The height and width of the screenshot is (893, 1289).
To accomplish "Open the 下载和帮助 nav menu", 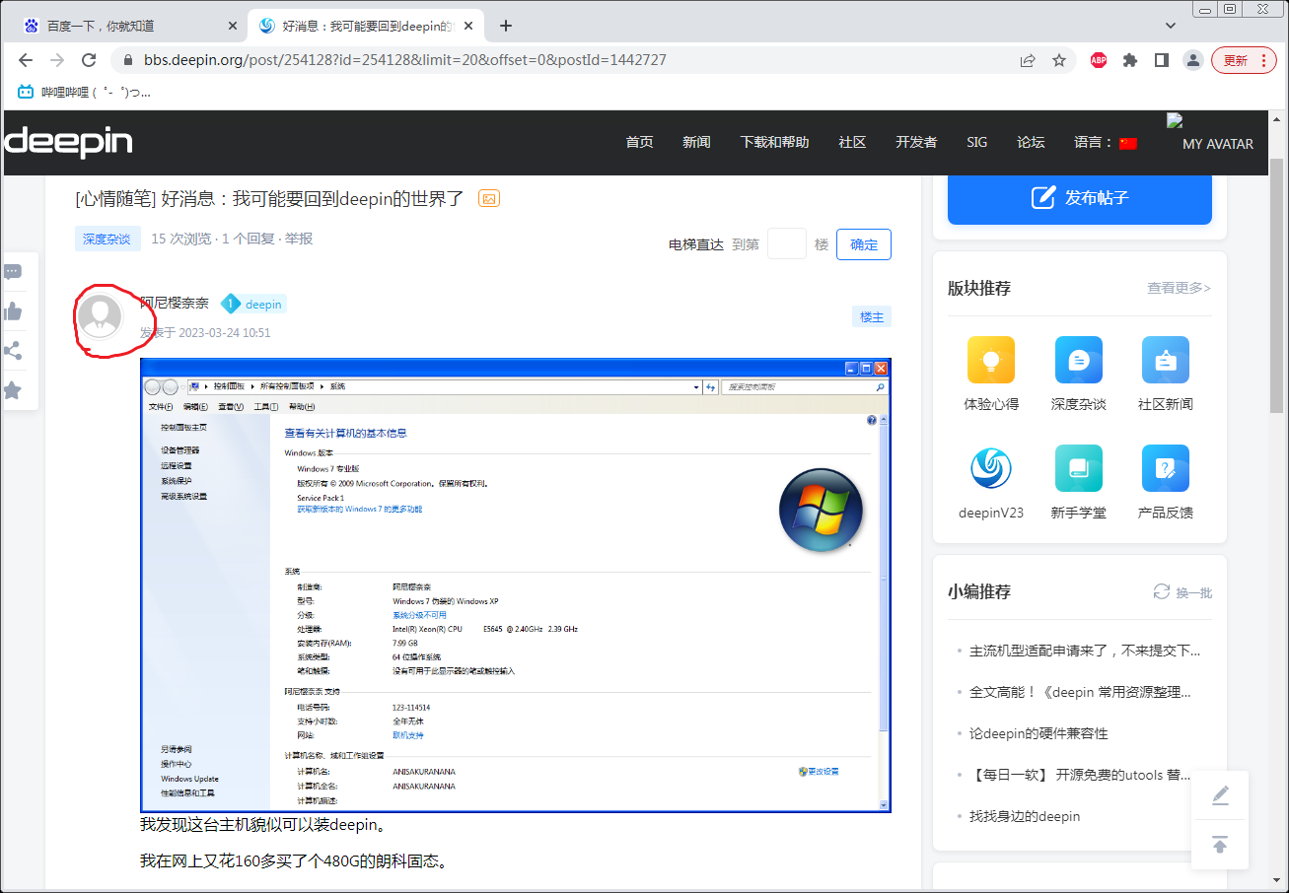I will 774,143.
